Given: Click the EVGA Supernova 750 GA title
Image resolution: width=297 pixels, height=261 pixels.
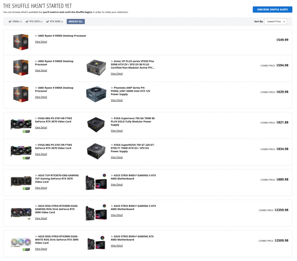Looking at the screenshot, I should 133,121.
